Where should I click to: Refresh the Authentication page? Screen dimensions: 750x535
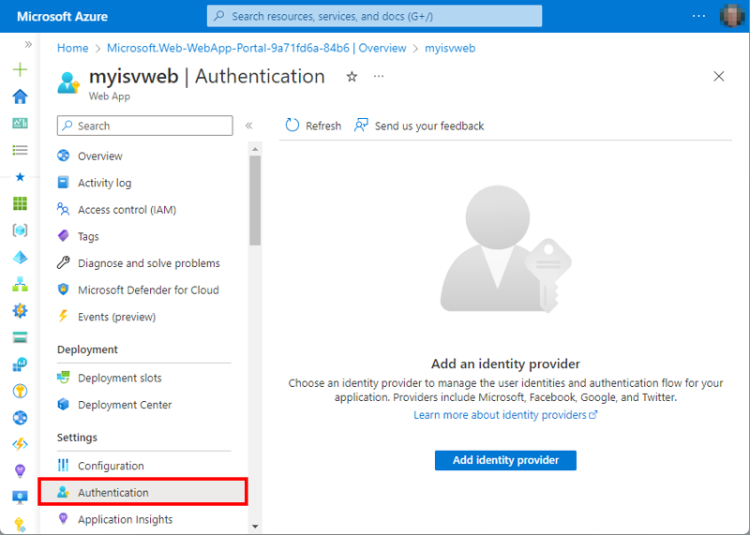[x=313, y=126]
